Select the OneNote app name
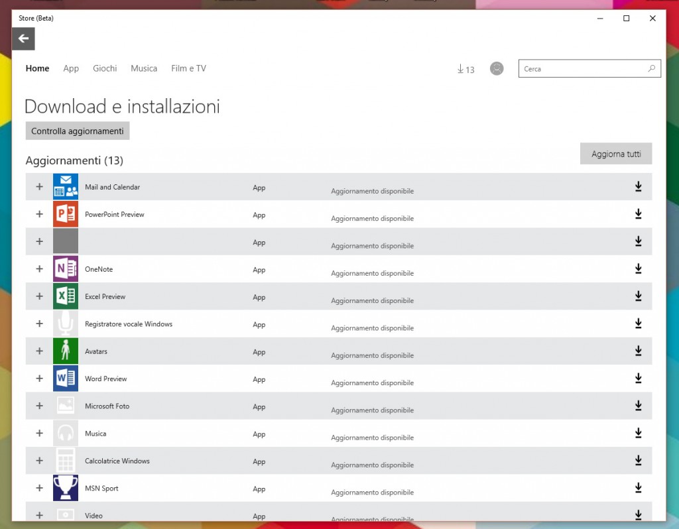 coord(99,269)
